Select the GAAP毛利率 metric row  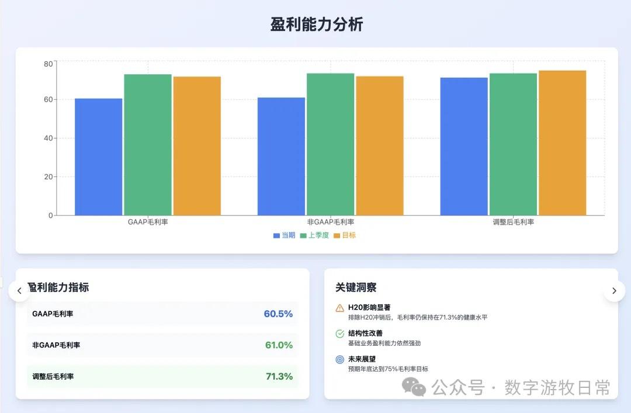(x=162, y=314)
